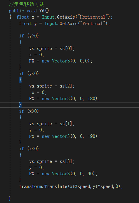Click the line vs.sprite = ss[1];

pyautogui.click(x=52, y=124)
